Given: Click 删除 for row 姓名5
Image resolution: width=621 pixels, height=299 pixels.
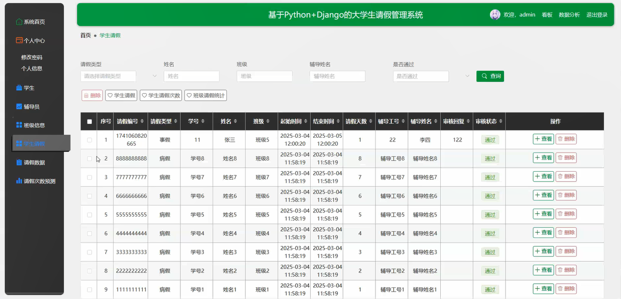Looking at the screenshot, I should tap(566, 214).
